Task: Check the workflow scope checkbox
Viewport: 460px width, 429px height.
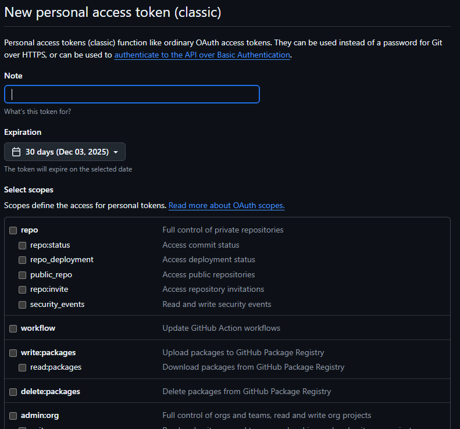Action: [13, 328]
